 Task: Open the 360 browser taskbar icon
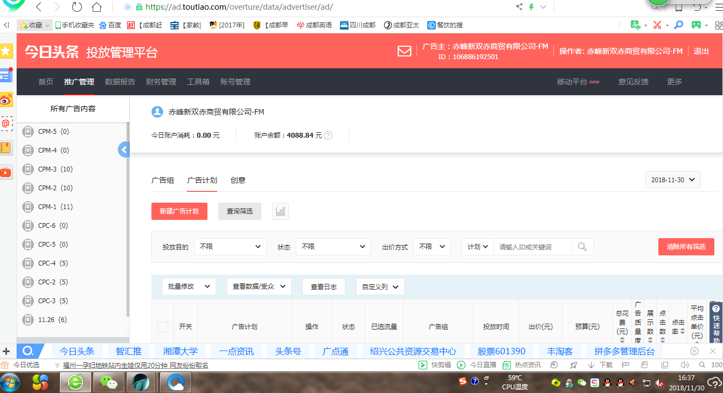pos(75,382)
